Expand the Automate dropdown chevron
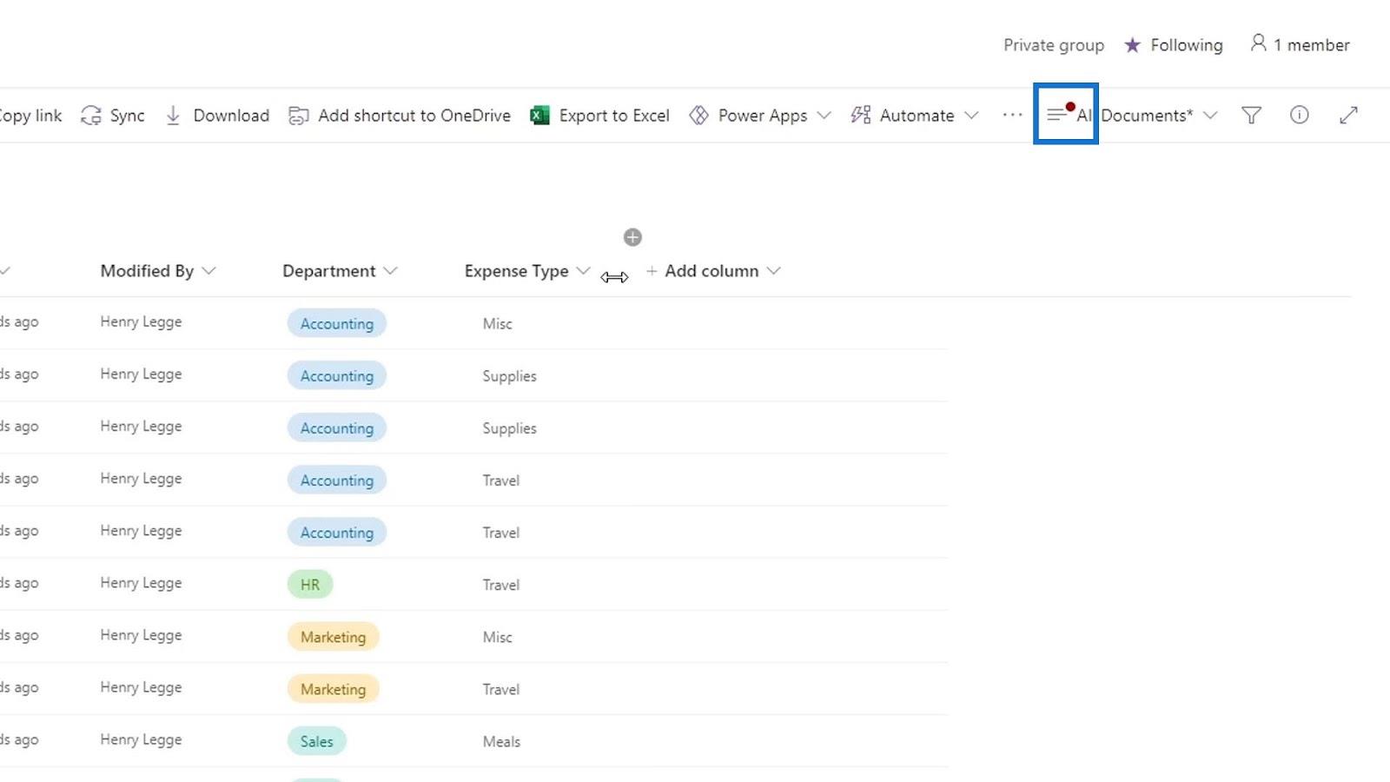 coord(971,116)
